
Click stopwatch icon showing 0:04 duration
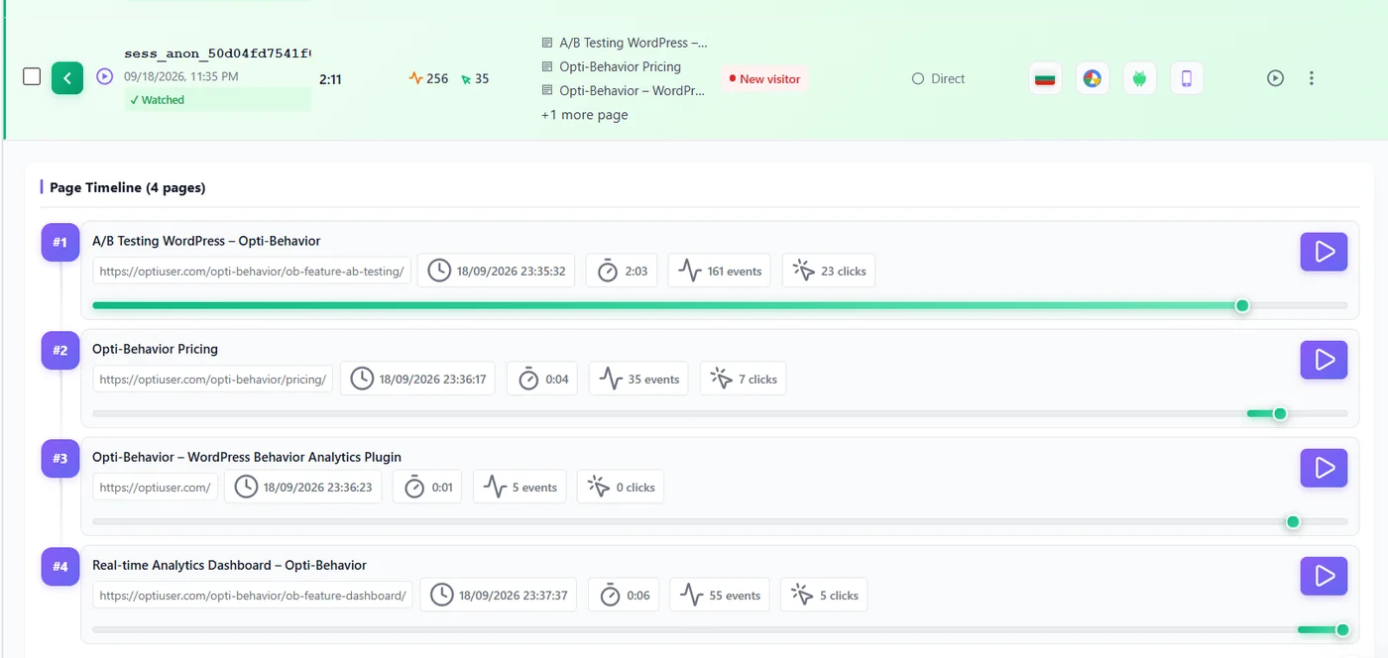[x=529, y=379]
